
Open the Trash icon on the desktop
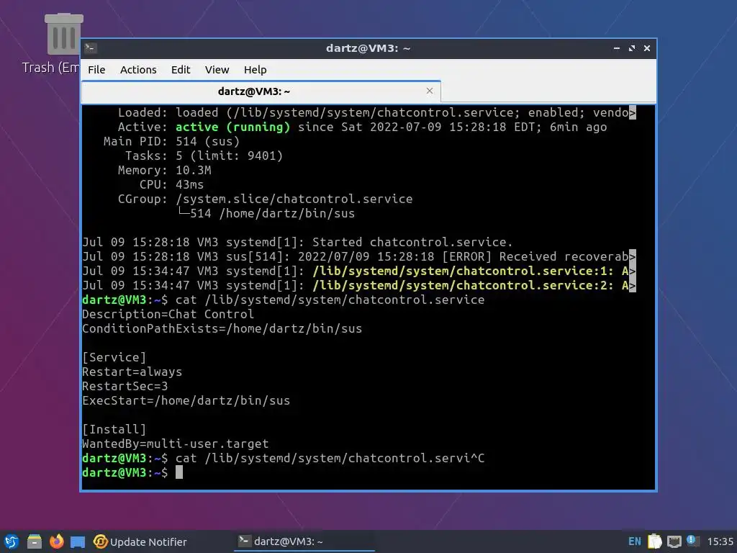click(64, 35)
